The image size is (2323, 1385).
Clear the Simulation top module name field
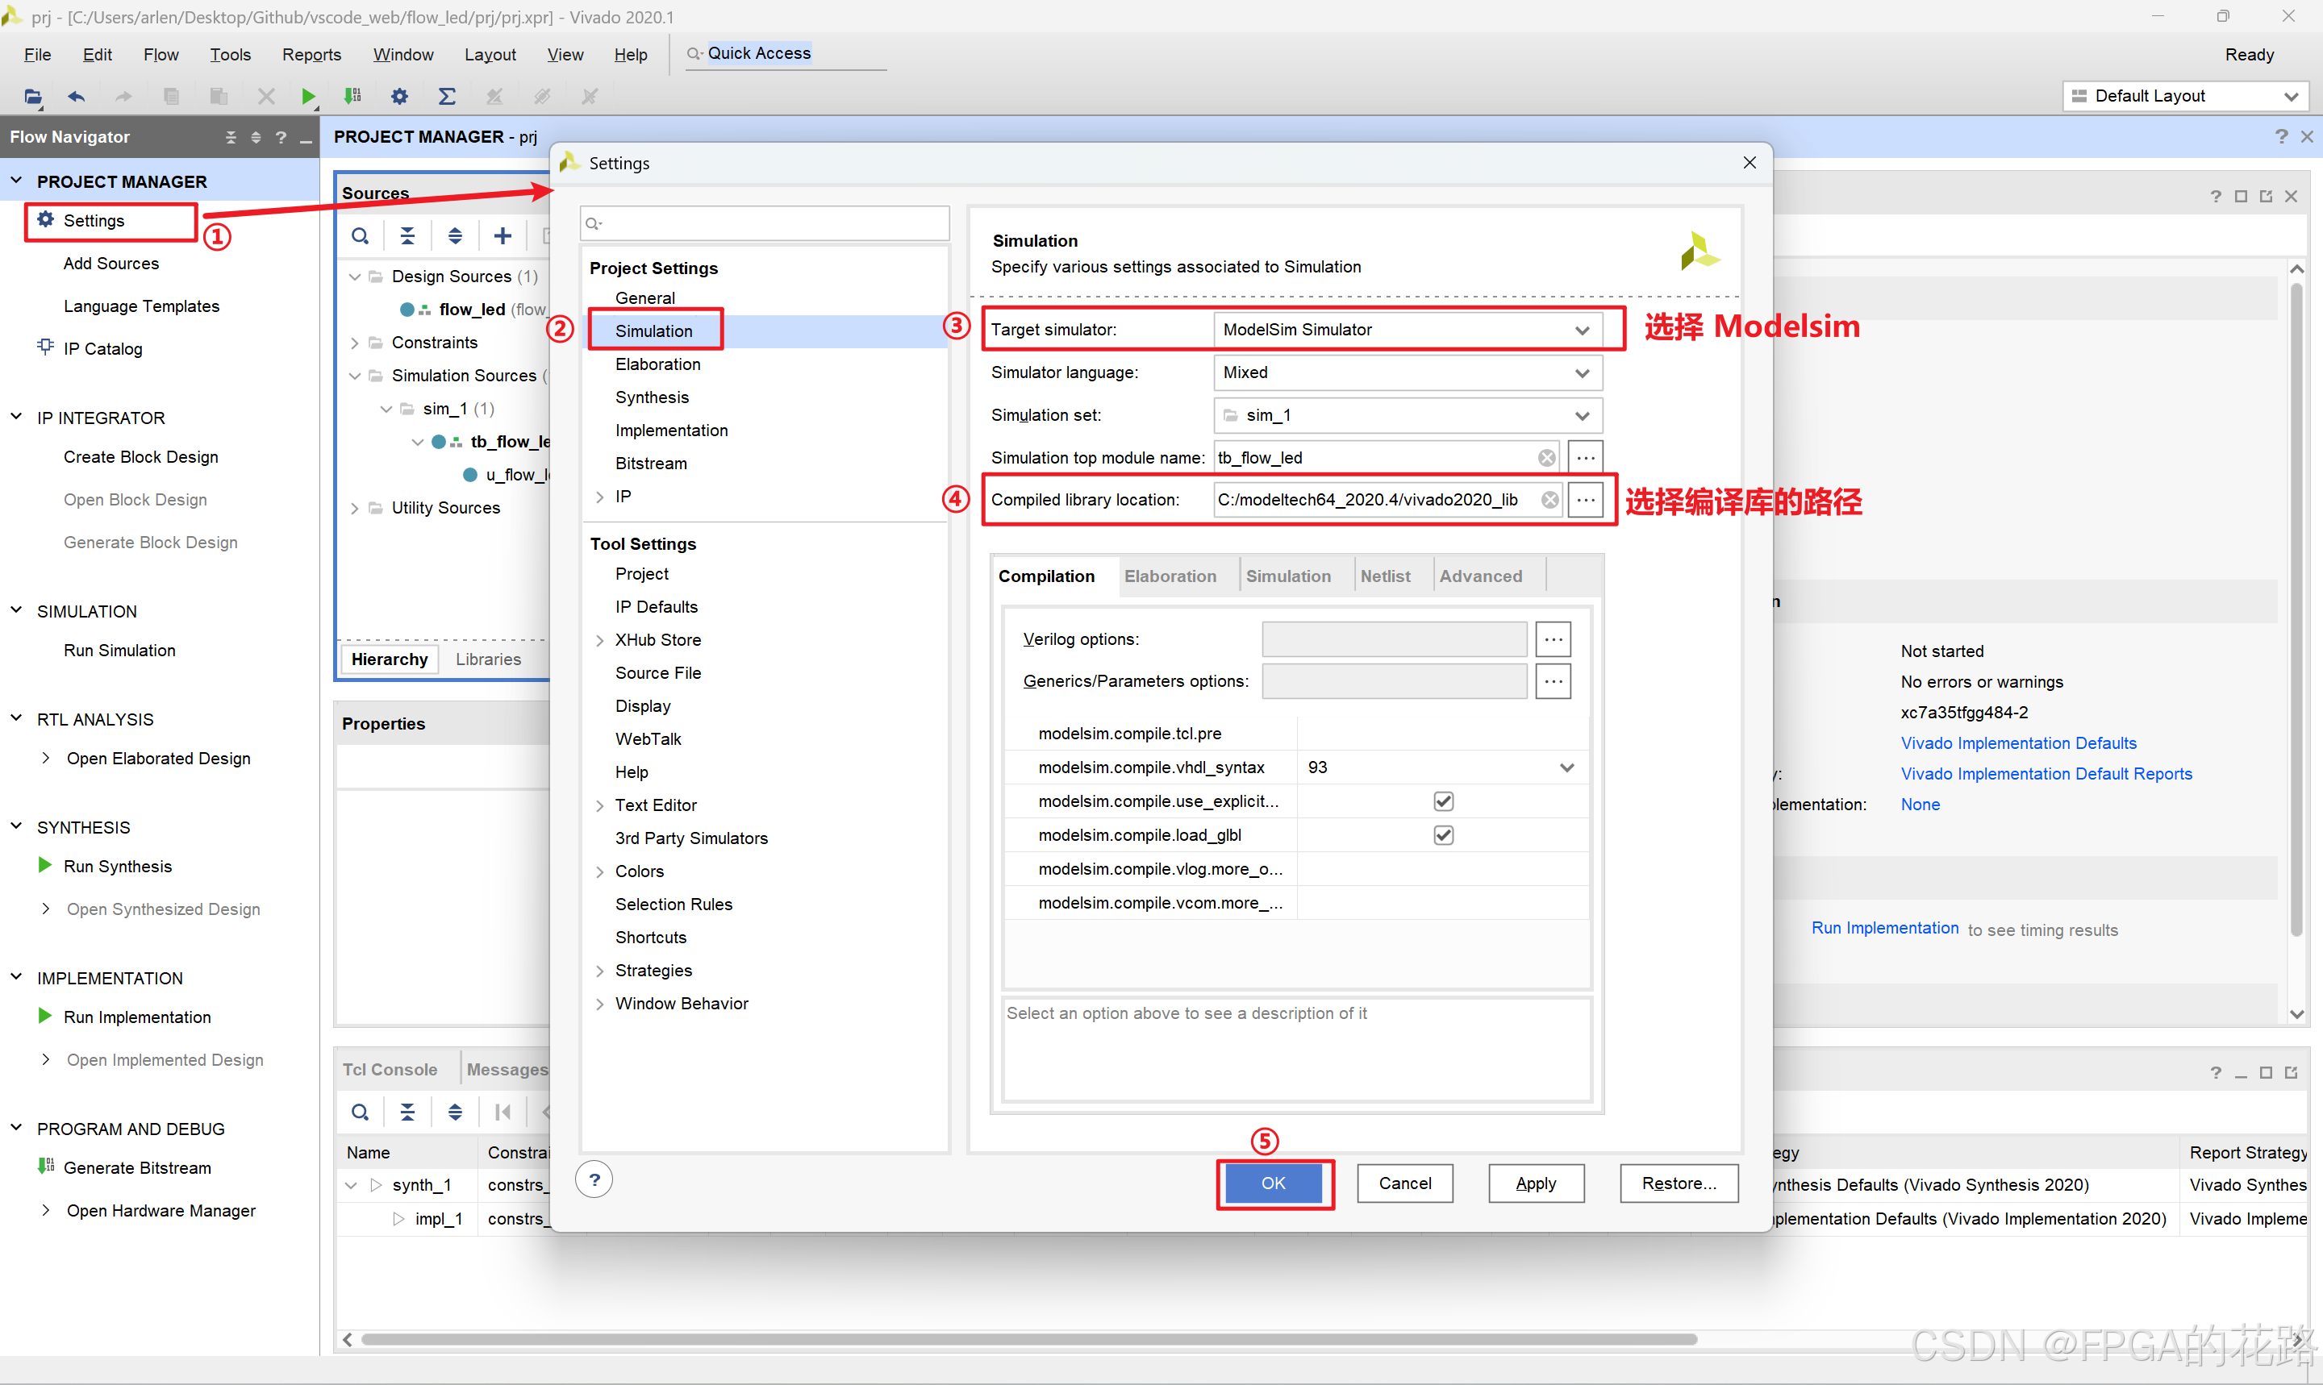pos(1546,457)
